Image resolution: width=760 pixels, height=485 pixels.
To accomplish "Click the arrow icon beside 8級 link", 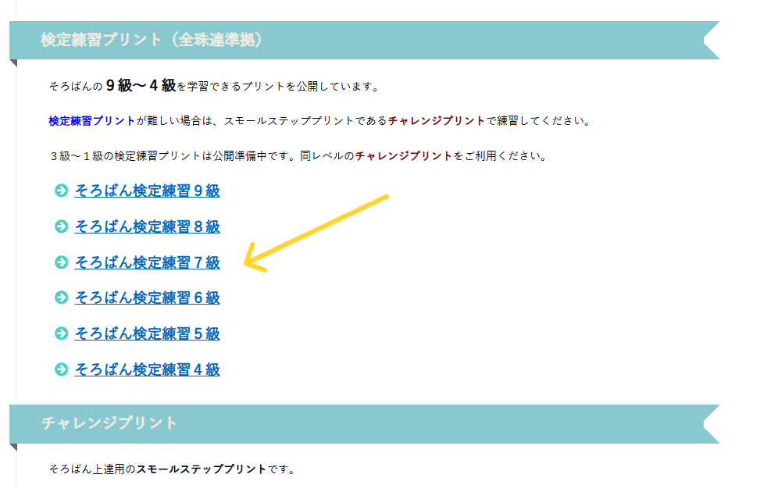I will click(x=62, y=226).
